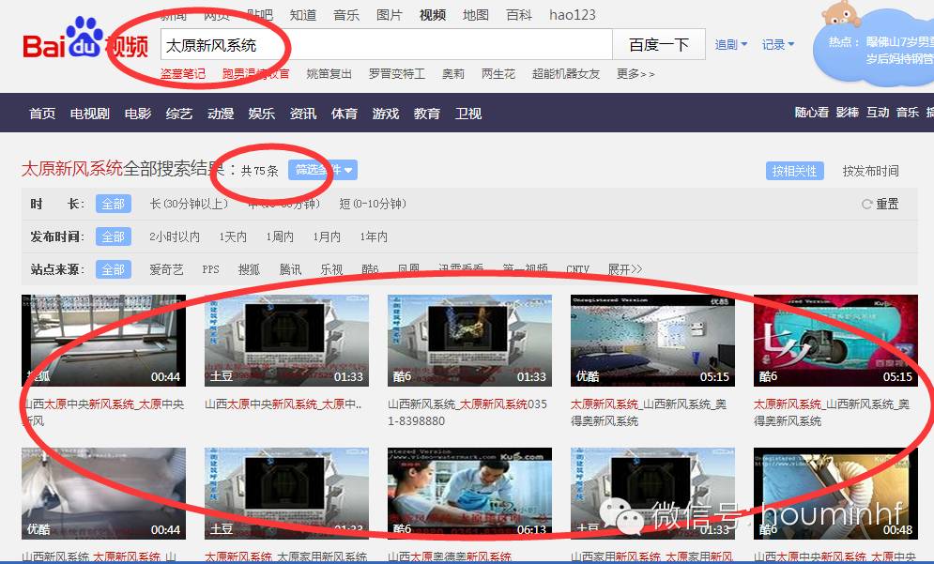Sort results by 按发布时间
This screenshot has height=564, width=934.
[870, 171]
